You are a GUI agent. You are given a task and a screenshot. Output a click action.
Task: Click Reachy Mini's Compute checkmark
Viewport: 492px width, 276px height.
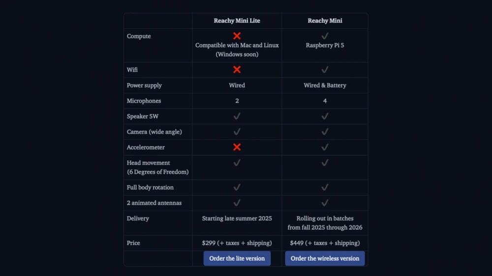click(x=325, y=36)
